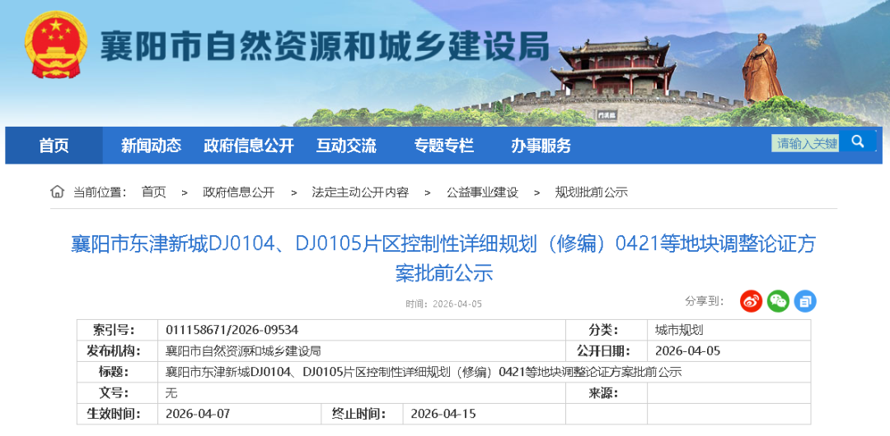
Task: Go to the 公益事业建设 breadcrumb link
Action: tap(482, 192)
